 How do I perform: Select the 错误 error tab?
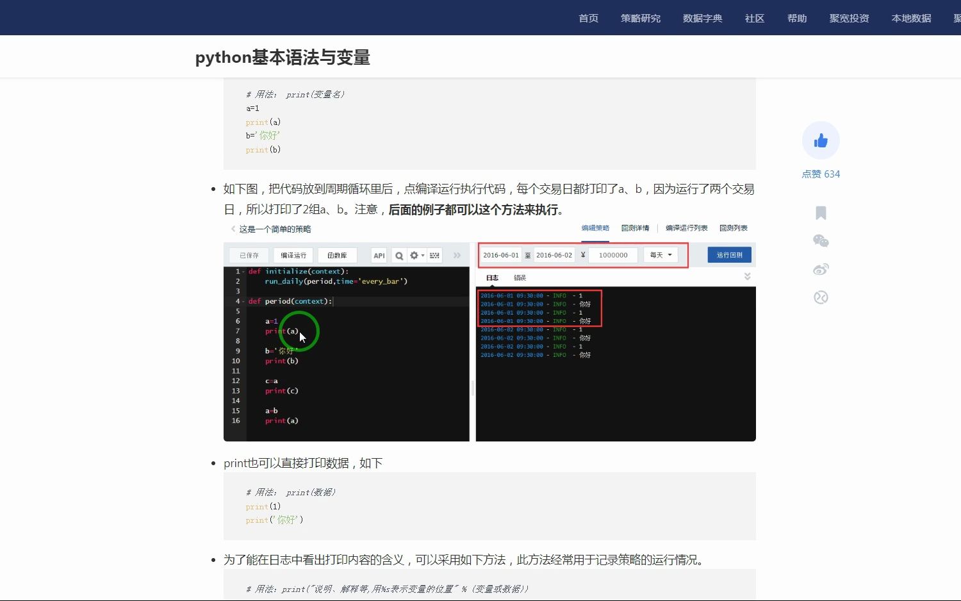click(520, 277)
